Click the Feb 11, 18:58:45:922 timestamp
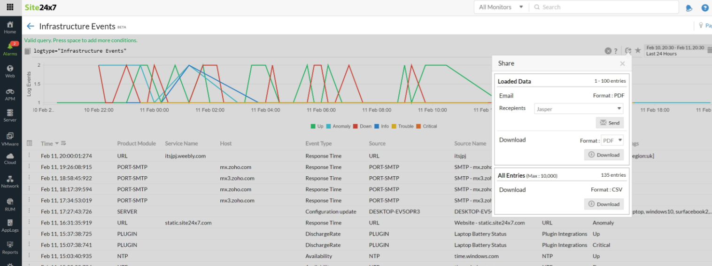Viewport: 712px width, 266px height. [66, 178]
